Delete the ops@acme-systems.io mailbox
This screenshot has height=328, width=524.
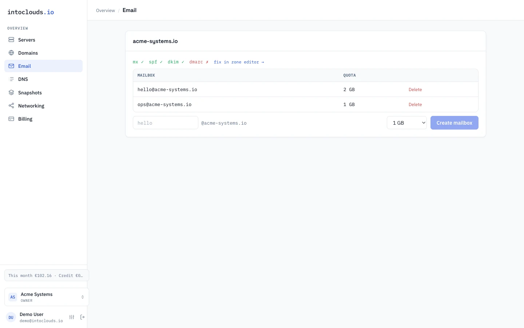[x=415, y=105]
